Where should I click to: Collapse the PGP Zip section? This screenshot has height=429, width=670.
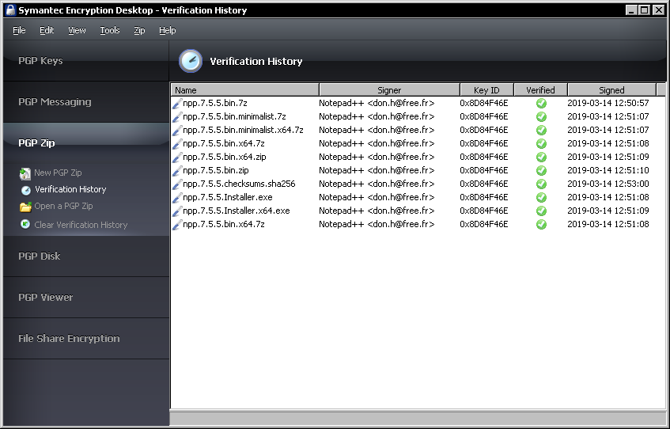pos(86,142)
